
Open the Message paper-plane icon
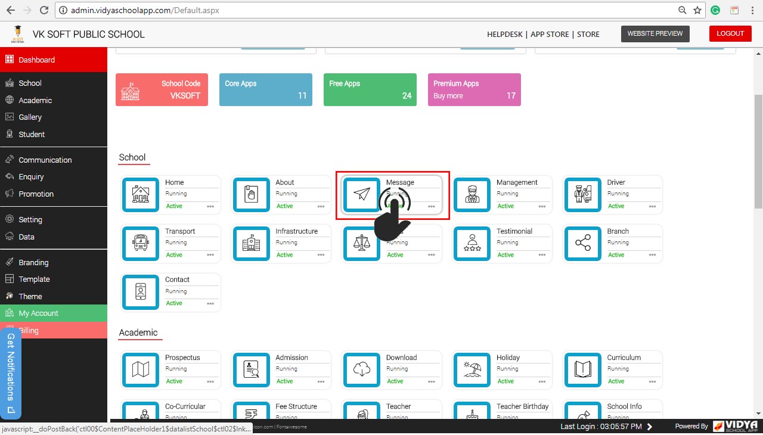click(362, 194)
